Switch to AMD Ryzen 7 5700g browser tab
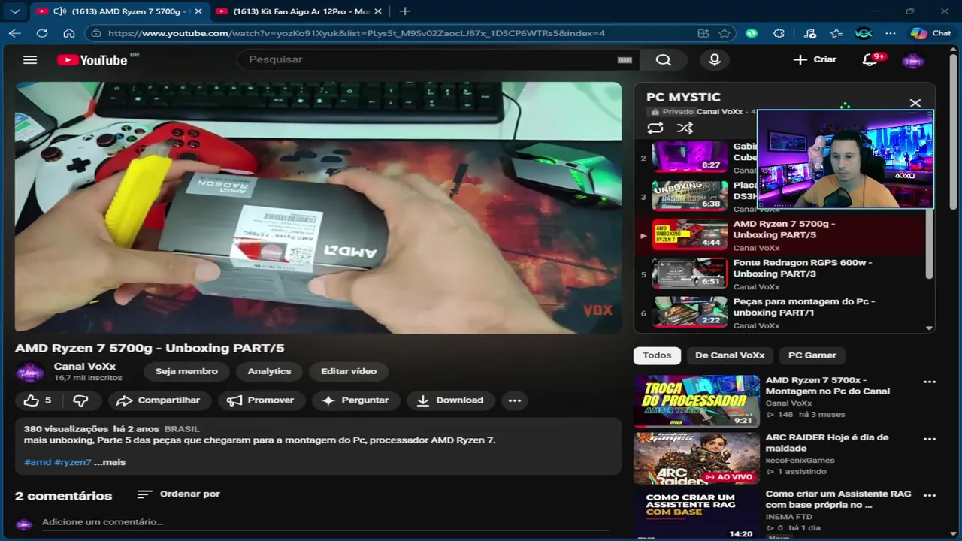The image size is (962, 541). 120,11
